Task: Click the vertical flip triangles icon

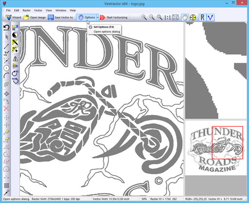Action: (15, 66)
